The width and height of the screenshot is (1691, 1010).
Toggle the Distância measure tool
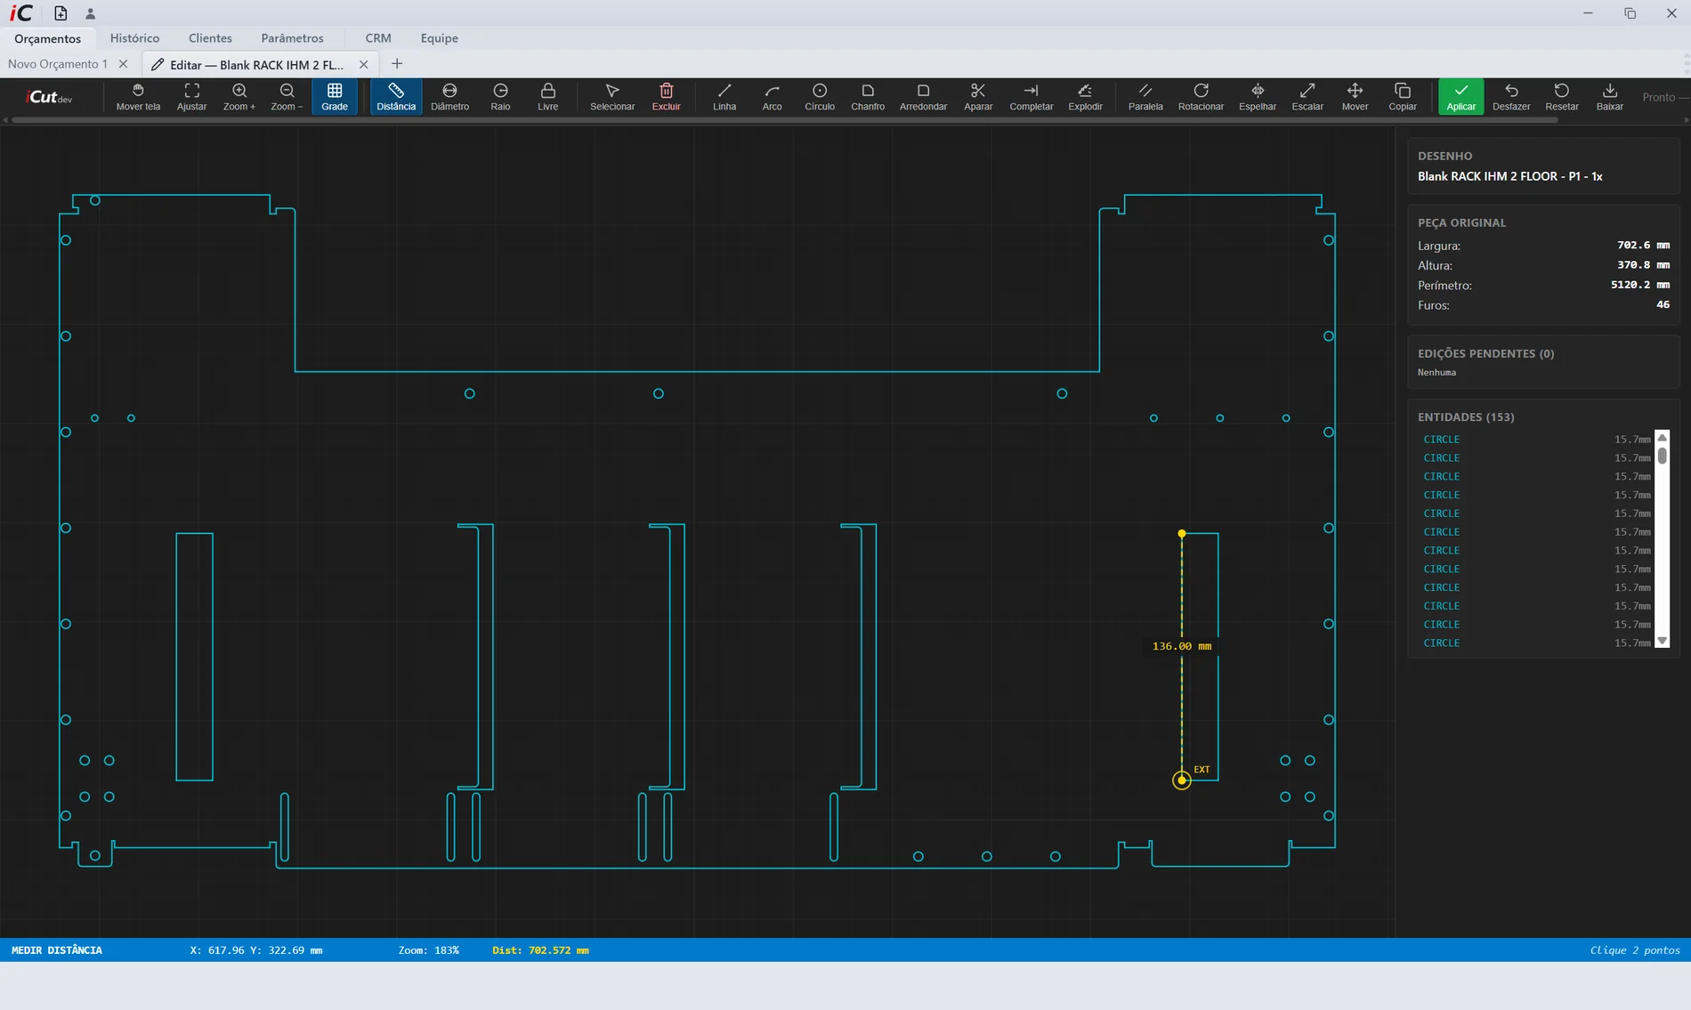coord(396,97)
